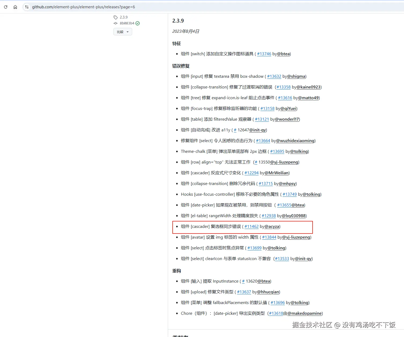The height and width of the screenshot is (337, 404).
Task: Open @acyza contributor profile
Action: pos(272,227)
